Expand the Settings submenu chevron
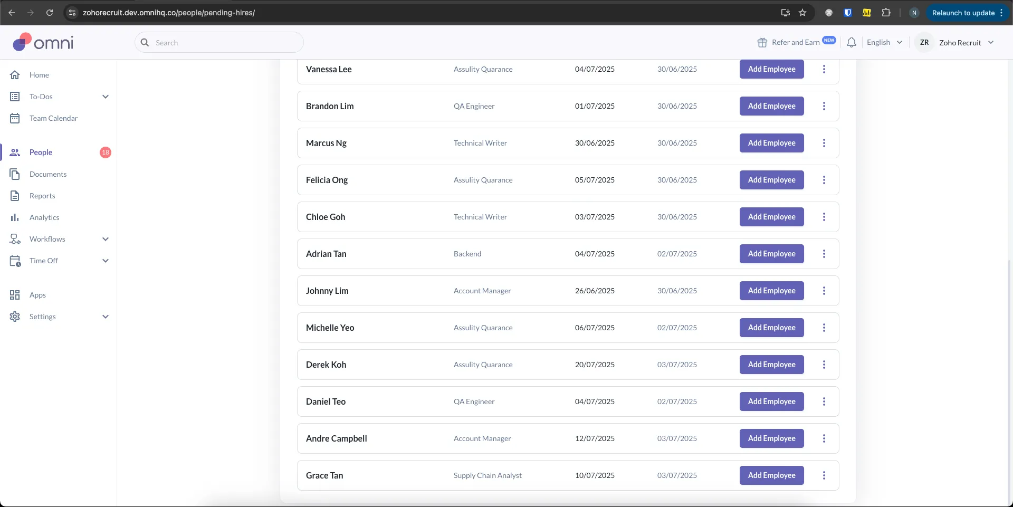This screenshot has width=1013, height=507. click(x=106, y=317)
